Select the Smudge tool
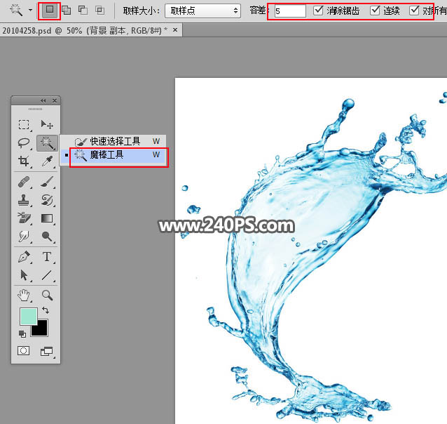 24,237
